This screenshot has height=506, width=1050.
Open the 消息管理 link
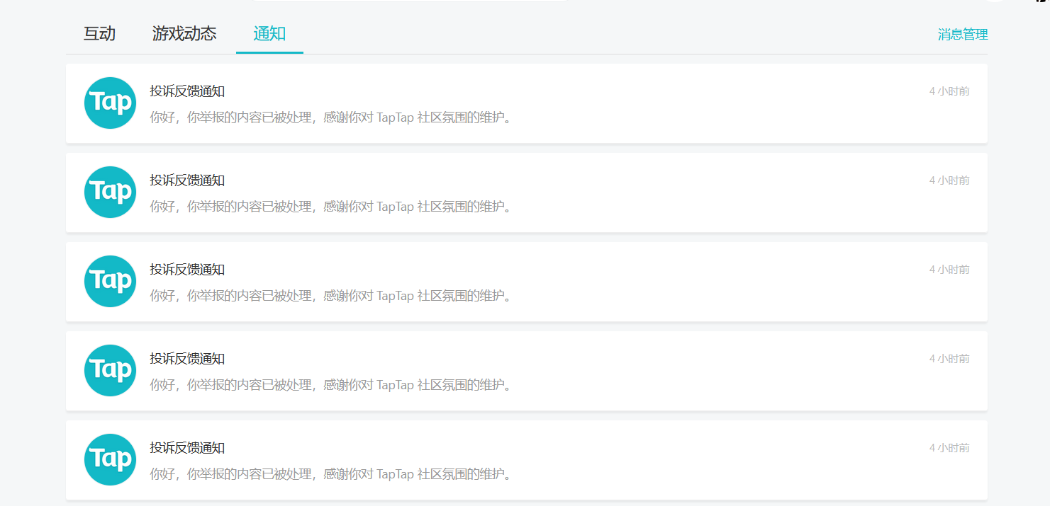pyautogui.click(x=963, y=35)
